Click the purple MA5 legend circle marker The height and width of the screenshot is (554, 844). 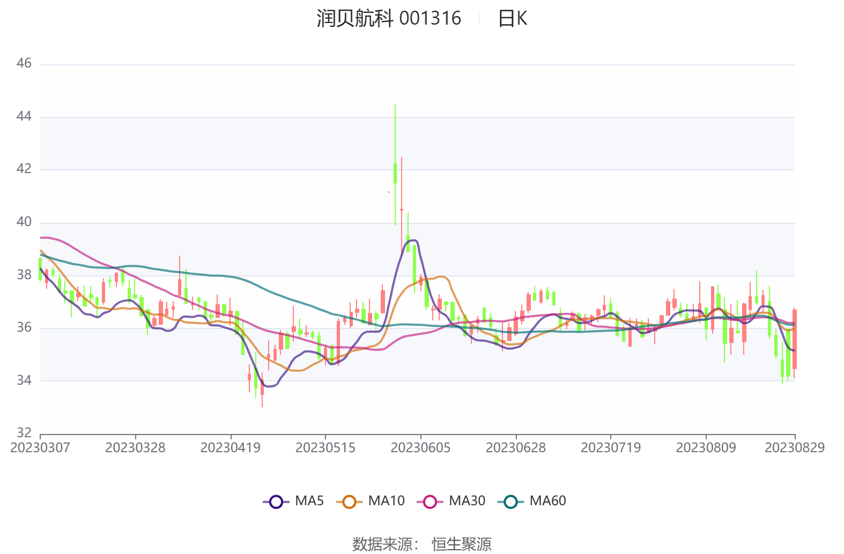tap(276, 502)
